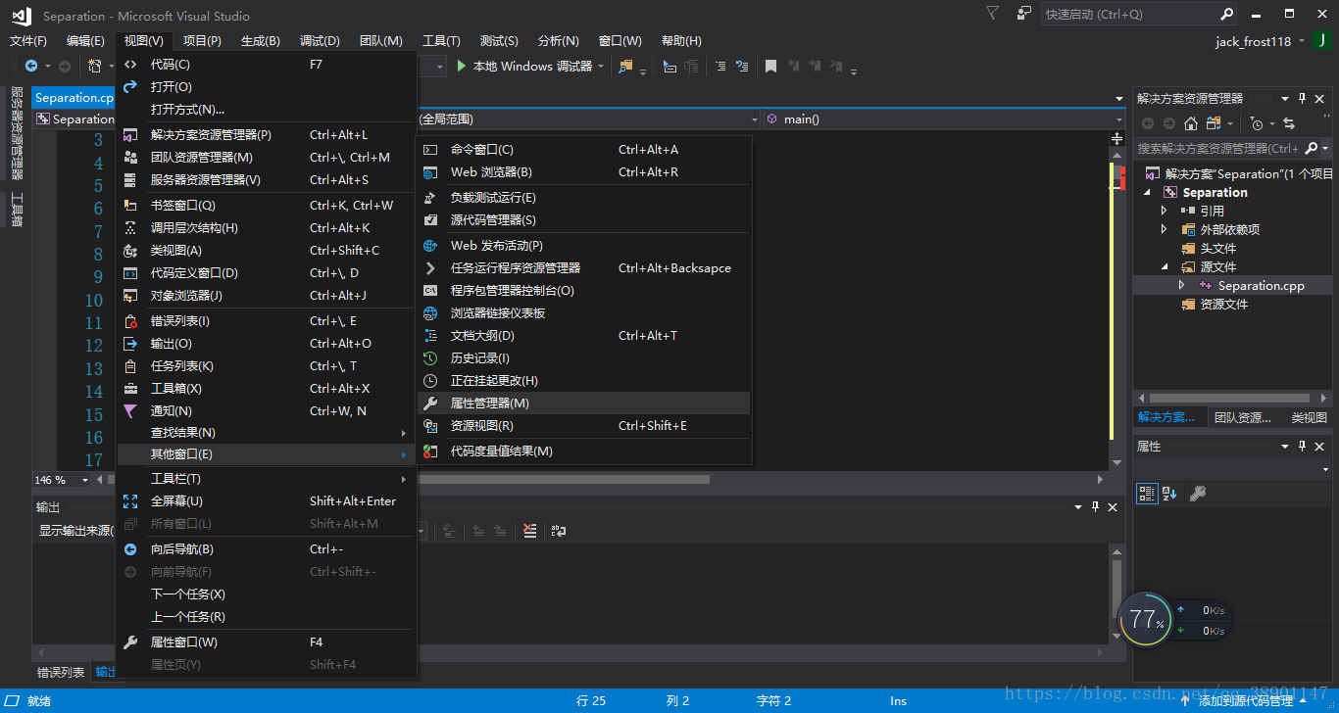This screenshot has width=1339, height=713.
Task: Open the 帮助(H) menu
Action: (681, 40)
